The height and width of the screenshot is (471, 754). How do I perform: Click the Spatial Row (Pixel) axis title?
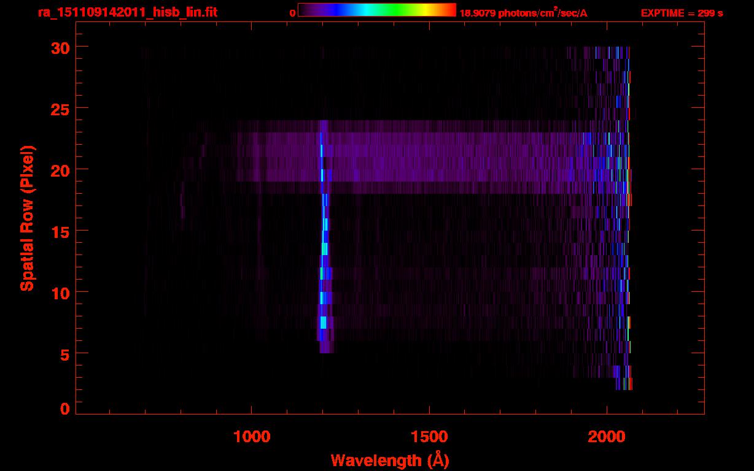pyautogui.click(x=27, y=218)
